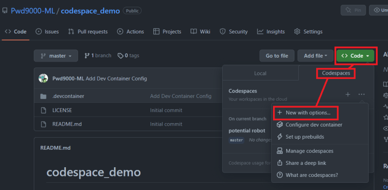Click the file icon beside README.md
The width and height of the screenshot is (388, 190).
[x=43, y=124]
